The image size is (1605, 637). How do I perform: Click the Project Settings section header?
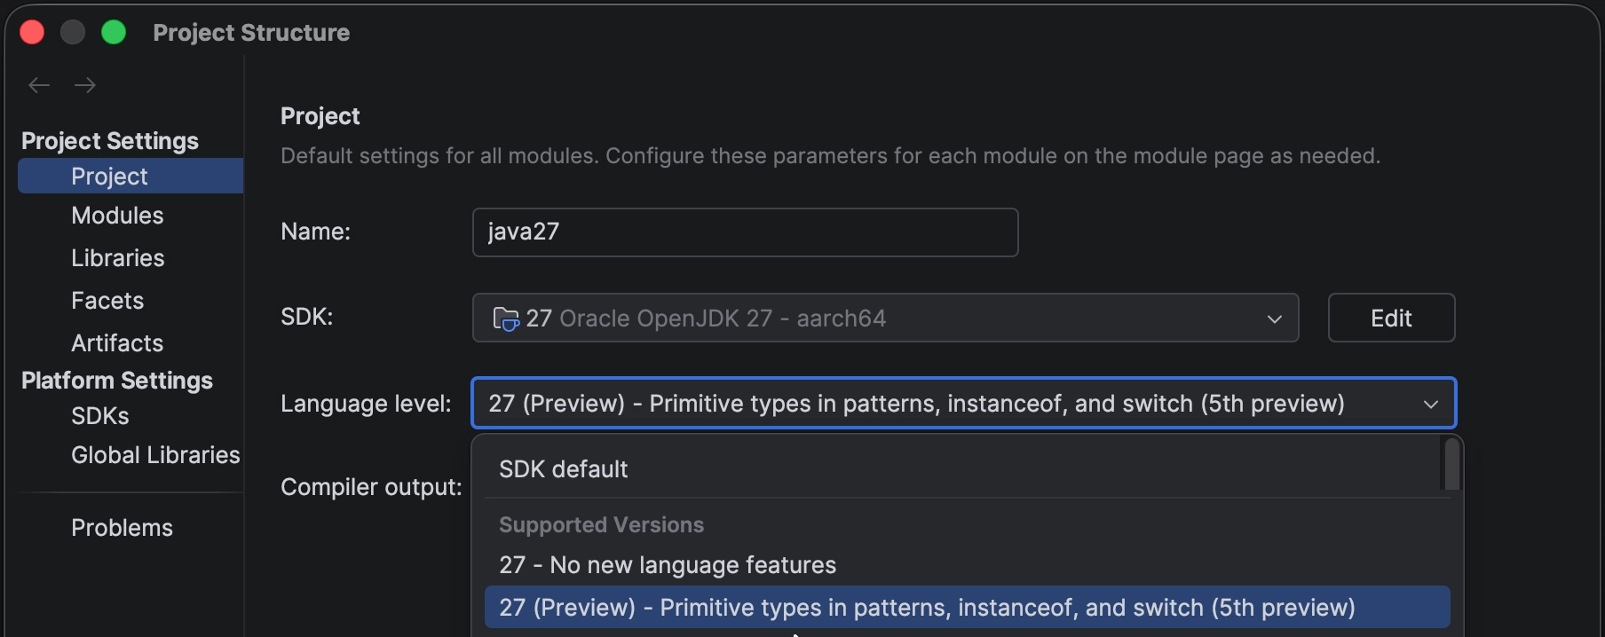(110, 141)
